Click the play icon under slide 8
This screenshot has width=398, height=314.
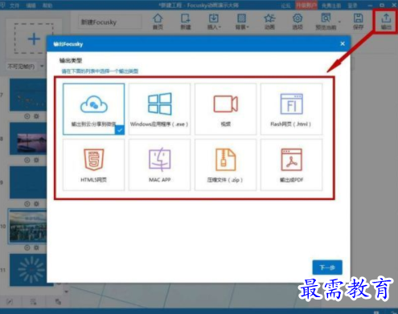[x=27, y=160]
